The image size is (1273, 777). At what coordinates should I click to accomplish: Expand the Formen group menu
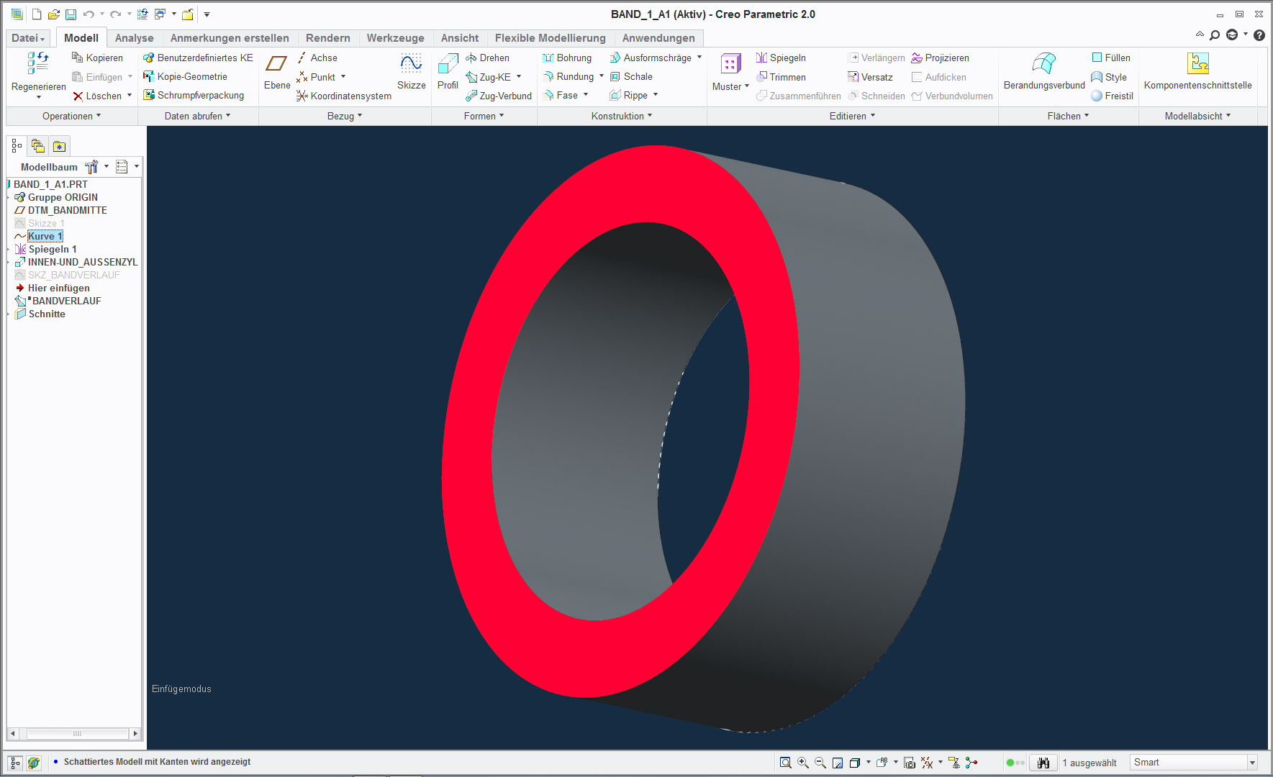point(484,116)
